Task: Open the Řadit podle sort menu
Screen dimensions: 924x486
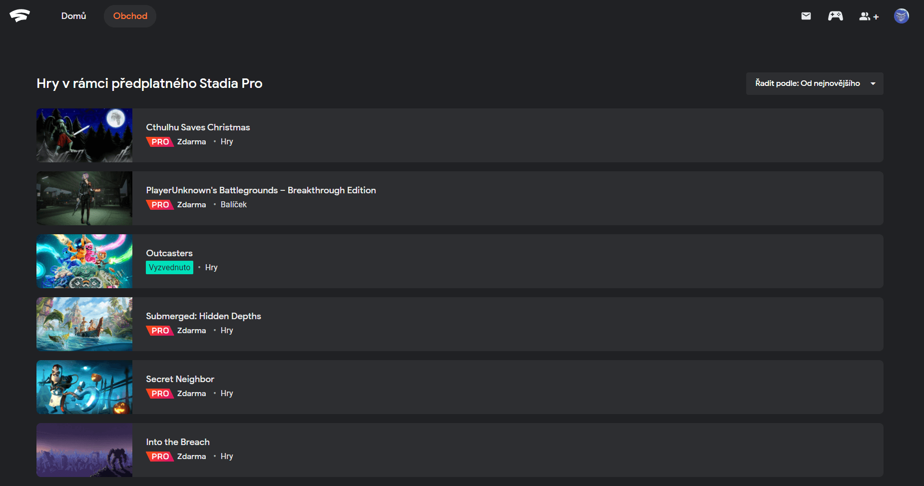Action: pos(808,83)
